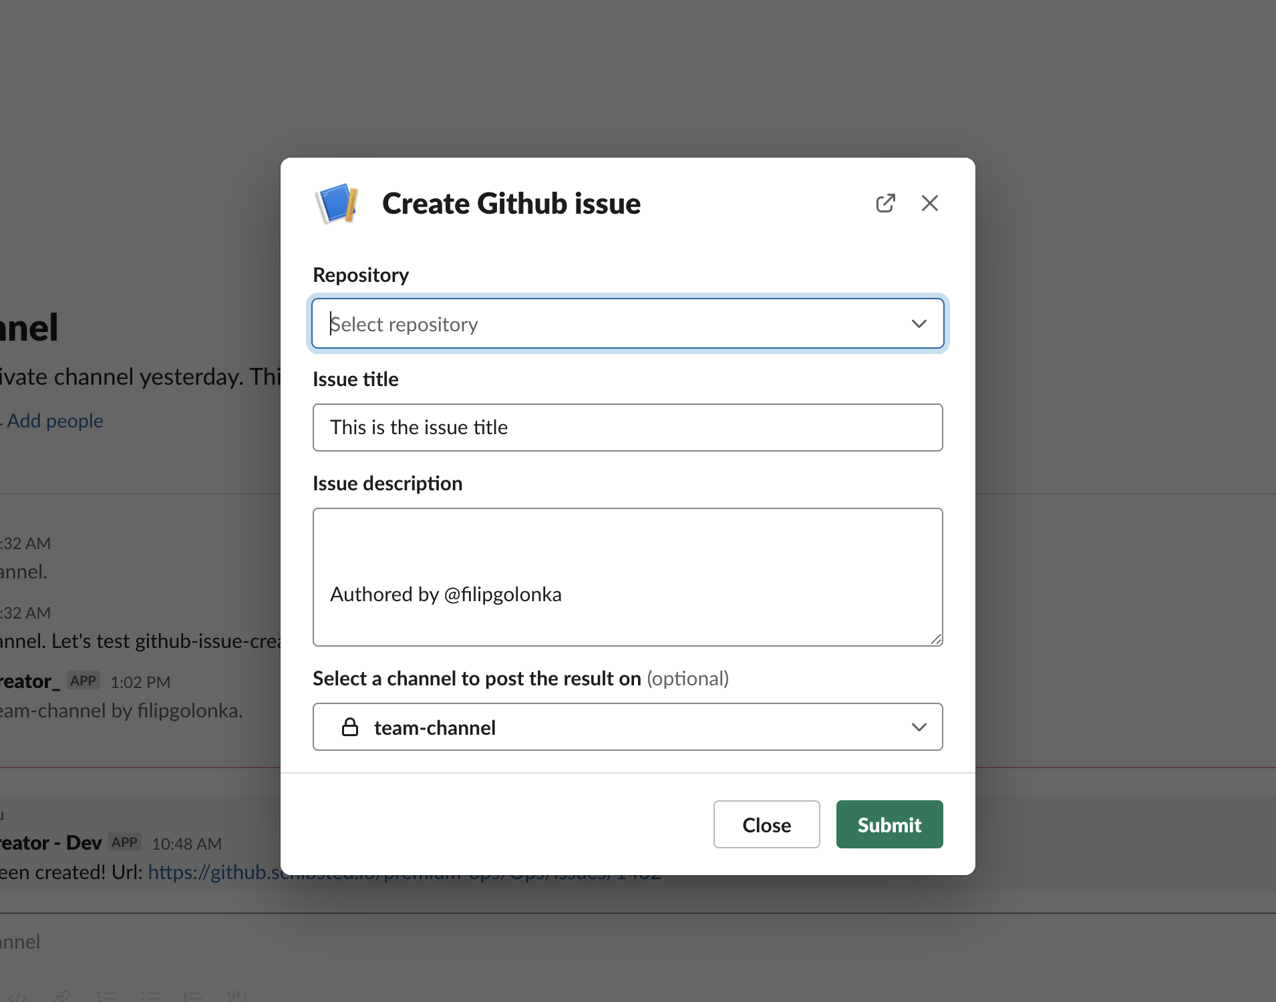
Task: Click the APP badge next to 10:48 AM
Action: (124, 842)
